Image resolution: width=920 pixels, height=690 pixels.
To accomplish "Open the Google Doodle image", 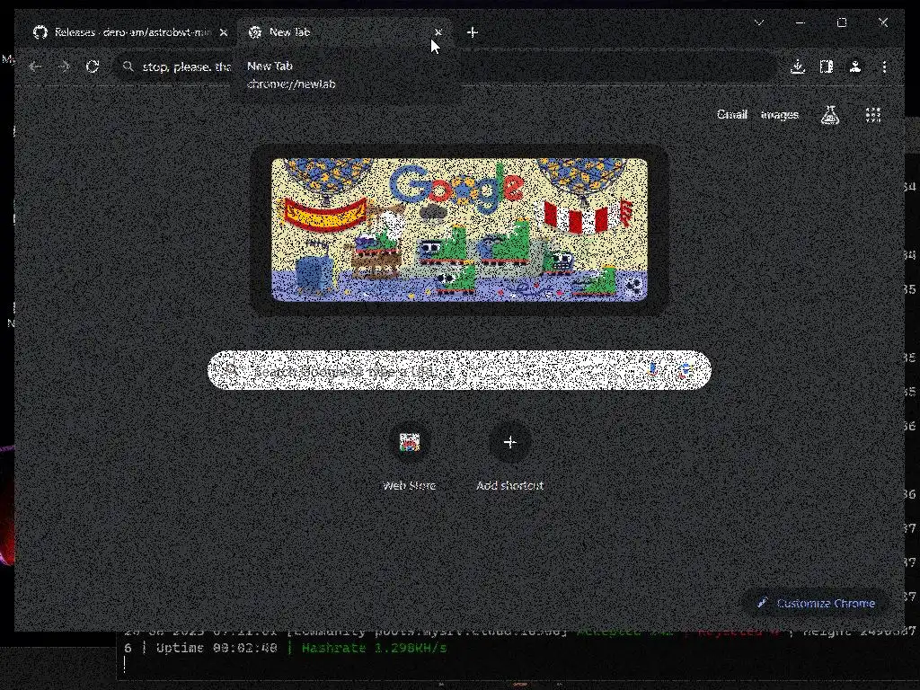I will [459, 229].
